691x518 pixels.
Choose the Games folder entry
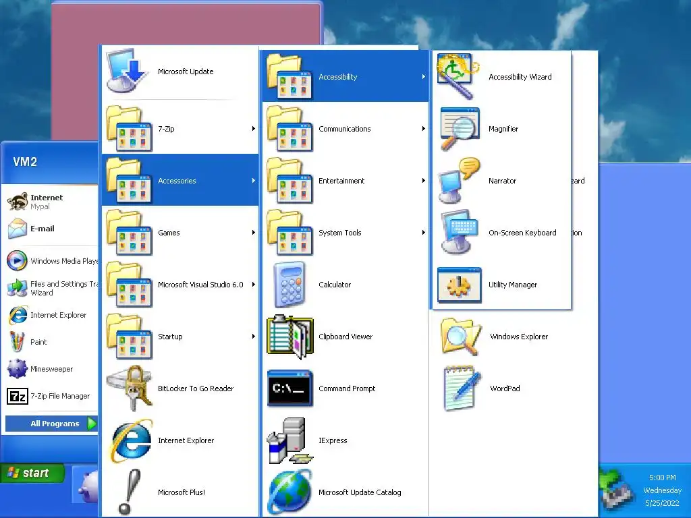(x=180, y=233)
